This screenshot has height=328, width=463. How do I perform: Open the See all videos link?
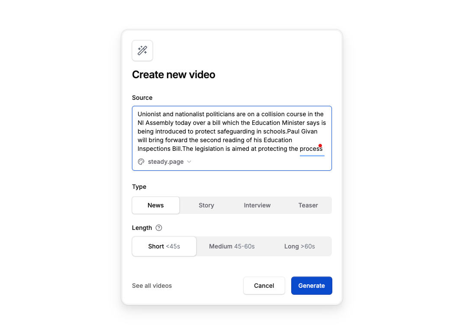click(152, 286)
